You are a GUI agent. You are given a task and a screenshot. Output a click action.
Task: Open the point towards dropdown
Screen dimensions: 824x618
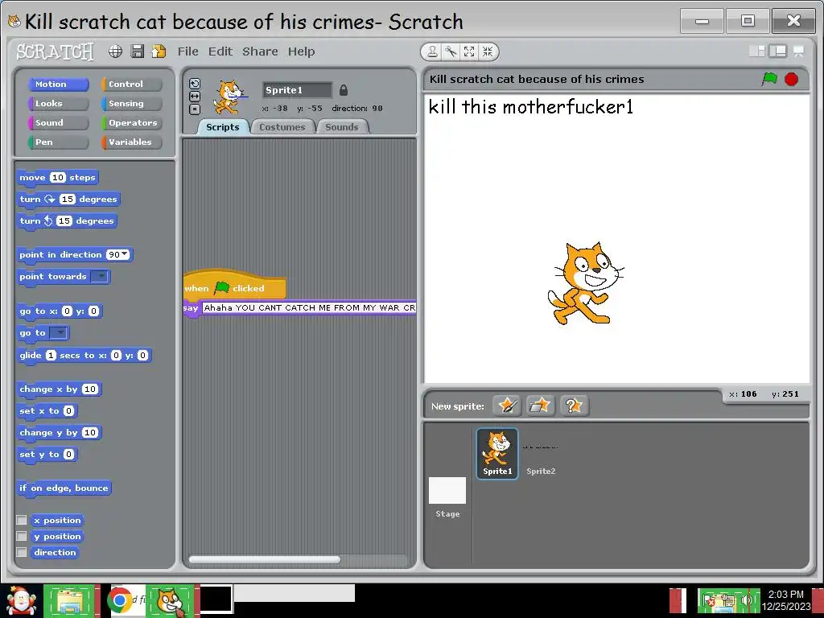pyautogui.click(x=99, y=277)
